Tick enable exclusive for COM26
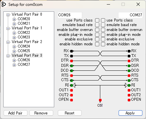Image resolution: width=146 pixels, height=119 pixels. [x=97, y=39]
